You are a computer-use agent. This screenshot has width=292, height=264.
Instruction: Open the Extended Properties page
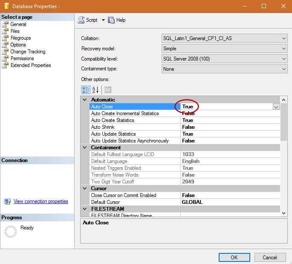(x=31, y=65)
